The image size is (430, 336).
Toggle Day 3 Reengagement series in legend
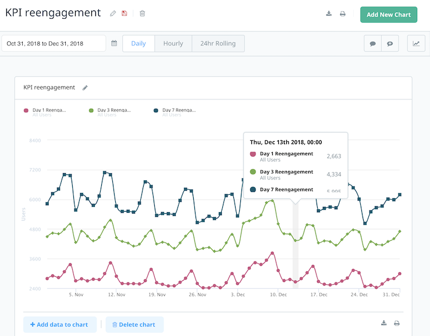pyautogui.click(x=110, y=112)
